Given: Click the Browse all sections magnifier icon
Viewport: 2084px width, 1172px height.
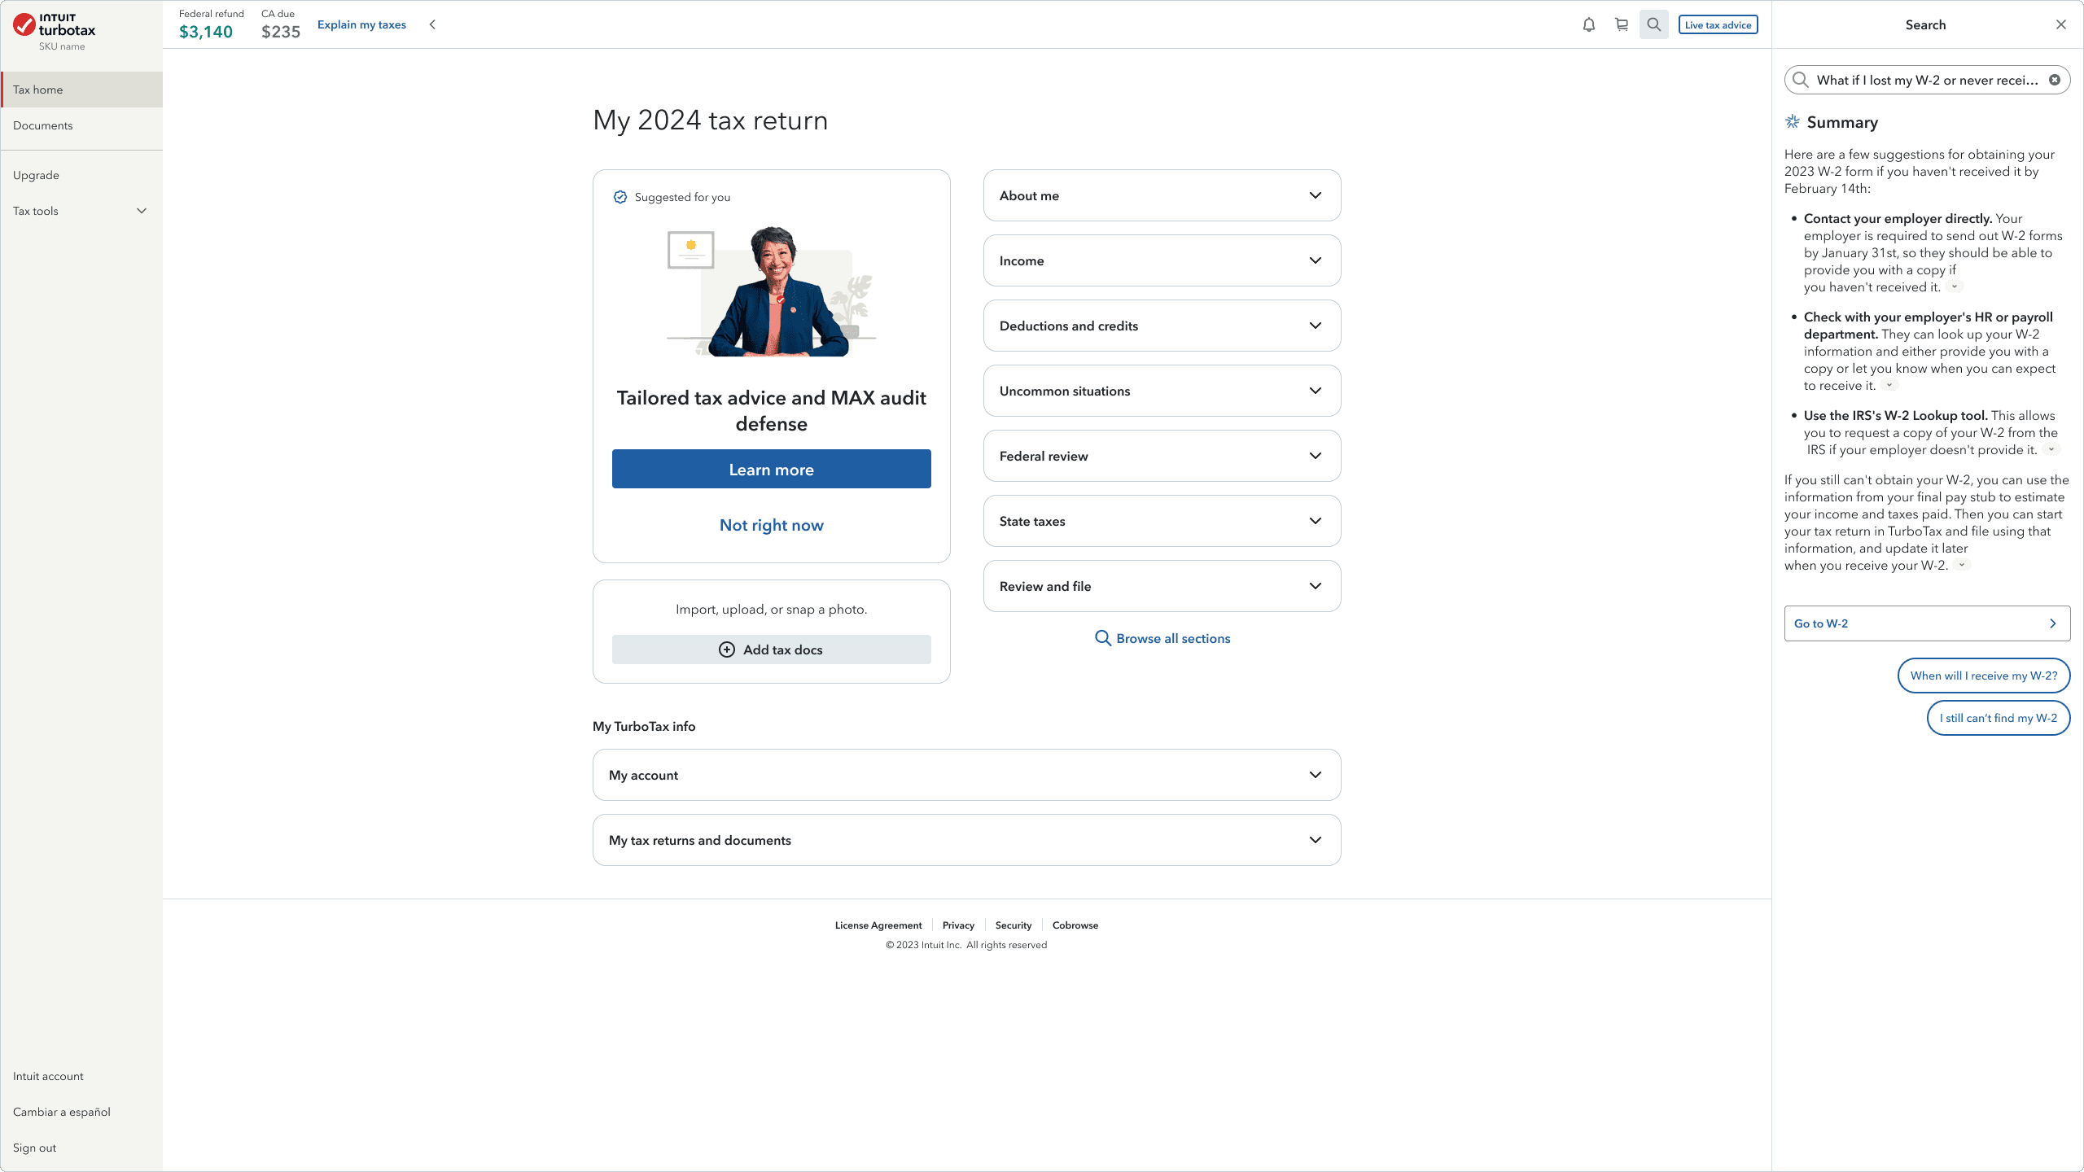Looking at the screenshot, I should tap(1103, 638).
